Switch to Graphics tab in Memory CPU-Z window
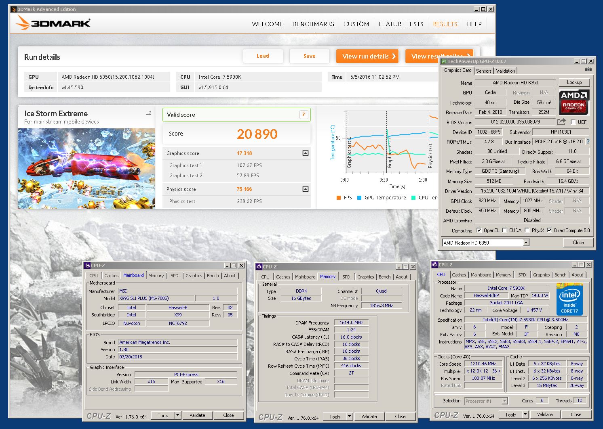The image size is (603, 429). 365,277
